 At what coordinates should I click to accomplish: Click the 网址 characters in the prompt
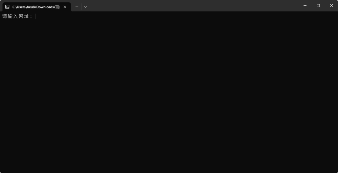(24, 16)
